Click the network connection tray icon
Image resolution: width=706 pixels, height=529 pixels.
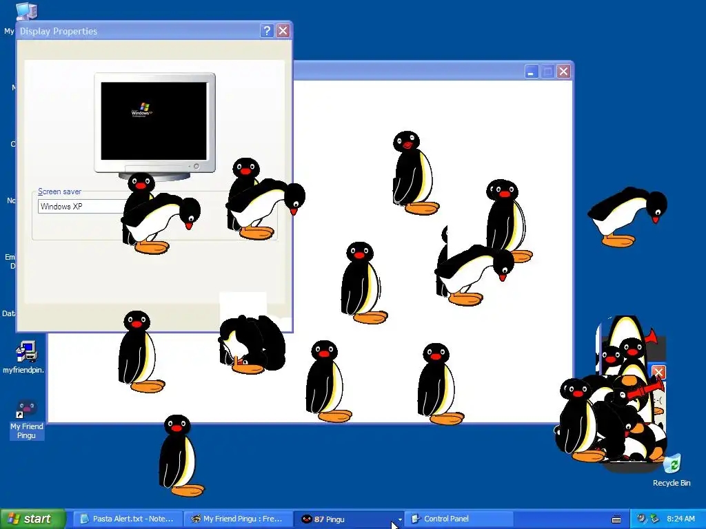click(x=654, y=519)
